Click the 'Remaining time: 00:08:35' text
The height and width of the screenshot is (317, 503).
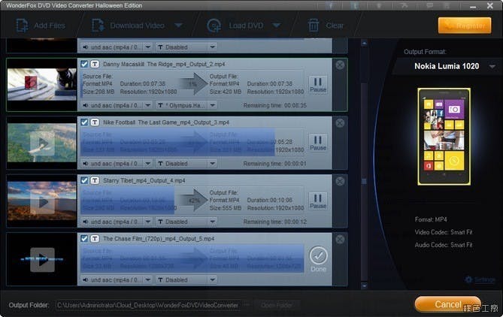point(275,105)
